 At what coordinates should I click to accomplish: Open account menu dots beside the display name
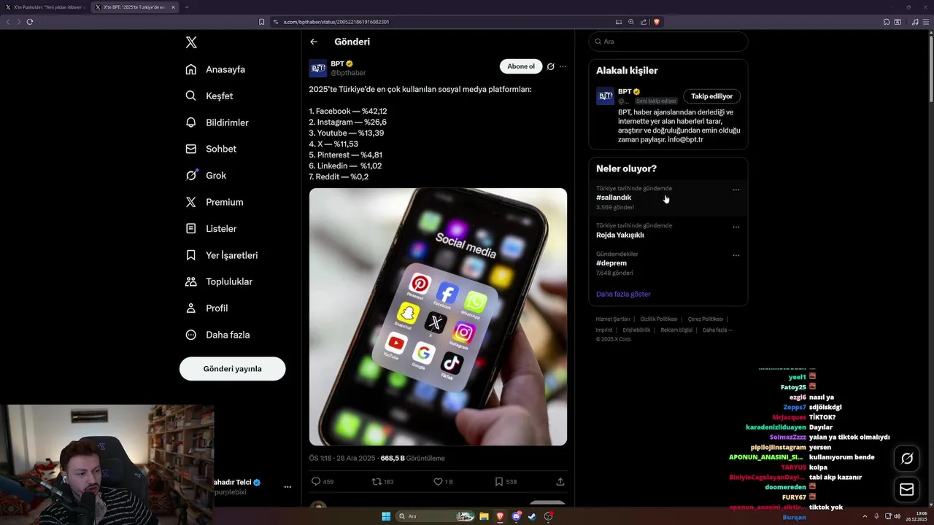(x=287, y=486)
